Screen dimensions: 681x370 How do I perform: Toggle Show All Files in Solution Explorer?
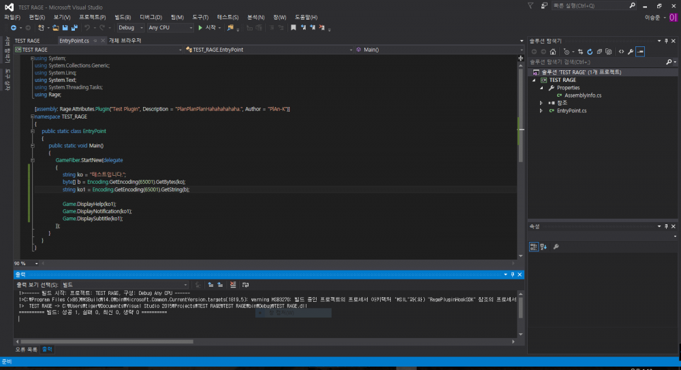coord(608,51)
